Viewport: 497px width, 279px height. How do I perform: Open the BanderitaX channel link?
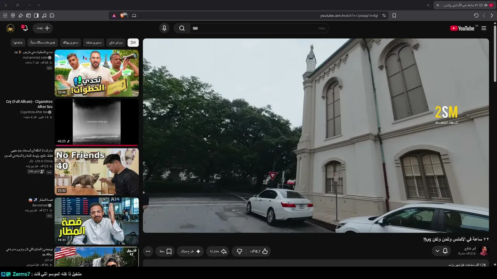click(x=40, y=205)
